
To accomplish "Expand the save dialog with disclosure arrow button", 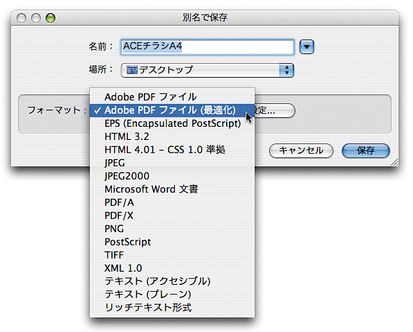I will pyautogui.click(x=306, y=47).
